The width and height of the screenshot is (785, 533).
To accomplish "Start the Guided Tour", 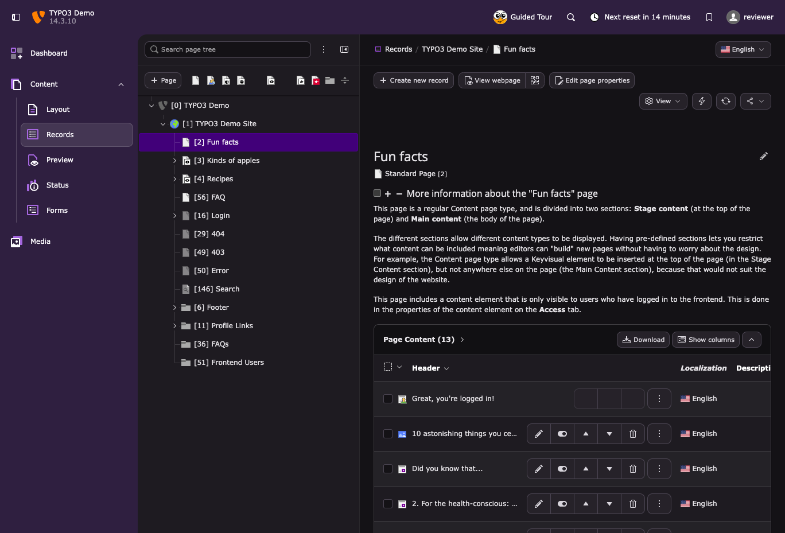I will click(x=523, y=17).
